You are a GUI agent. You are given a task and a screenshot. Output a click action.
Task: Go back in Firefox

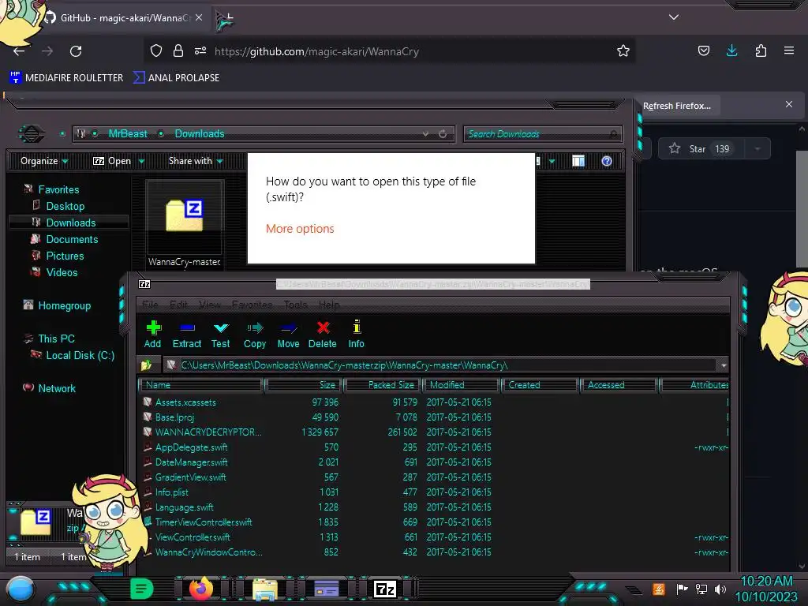point(19,51)
